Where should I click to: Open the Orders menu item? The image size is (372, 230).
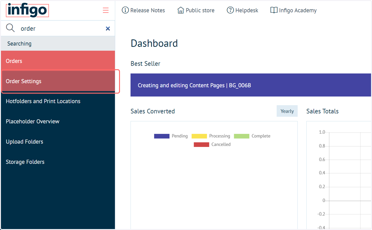58,61
